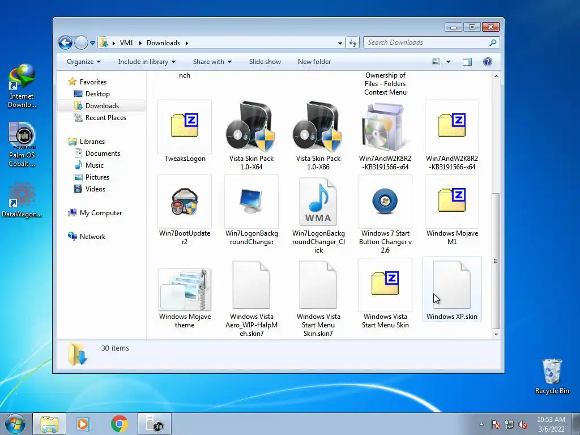Select the Windows Vista Aero_WIP-HalpMeh.skin7 file
580x435 pixels.
pyautogui.click(x=251, y=285)
